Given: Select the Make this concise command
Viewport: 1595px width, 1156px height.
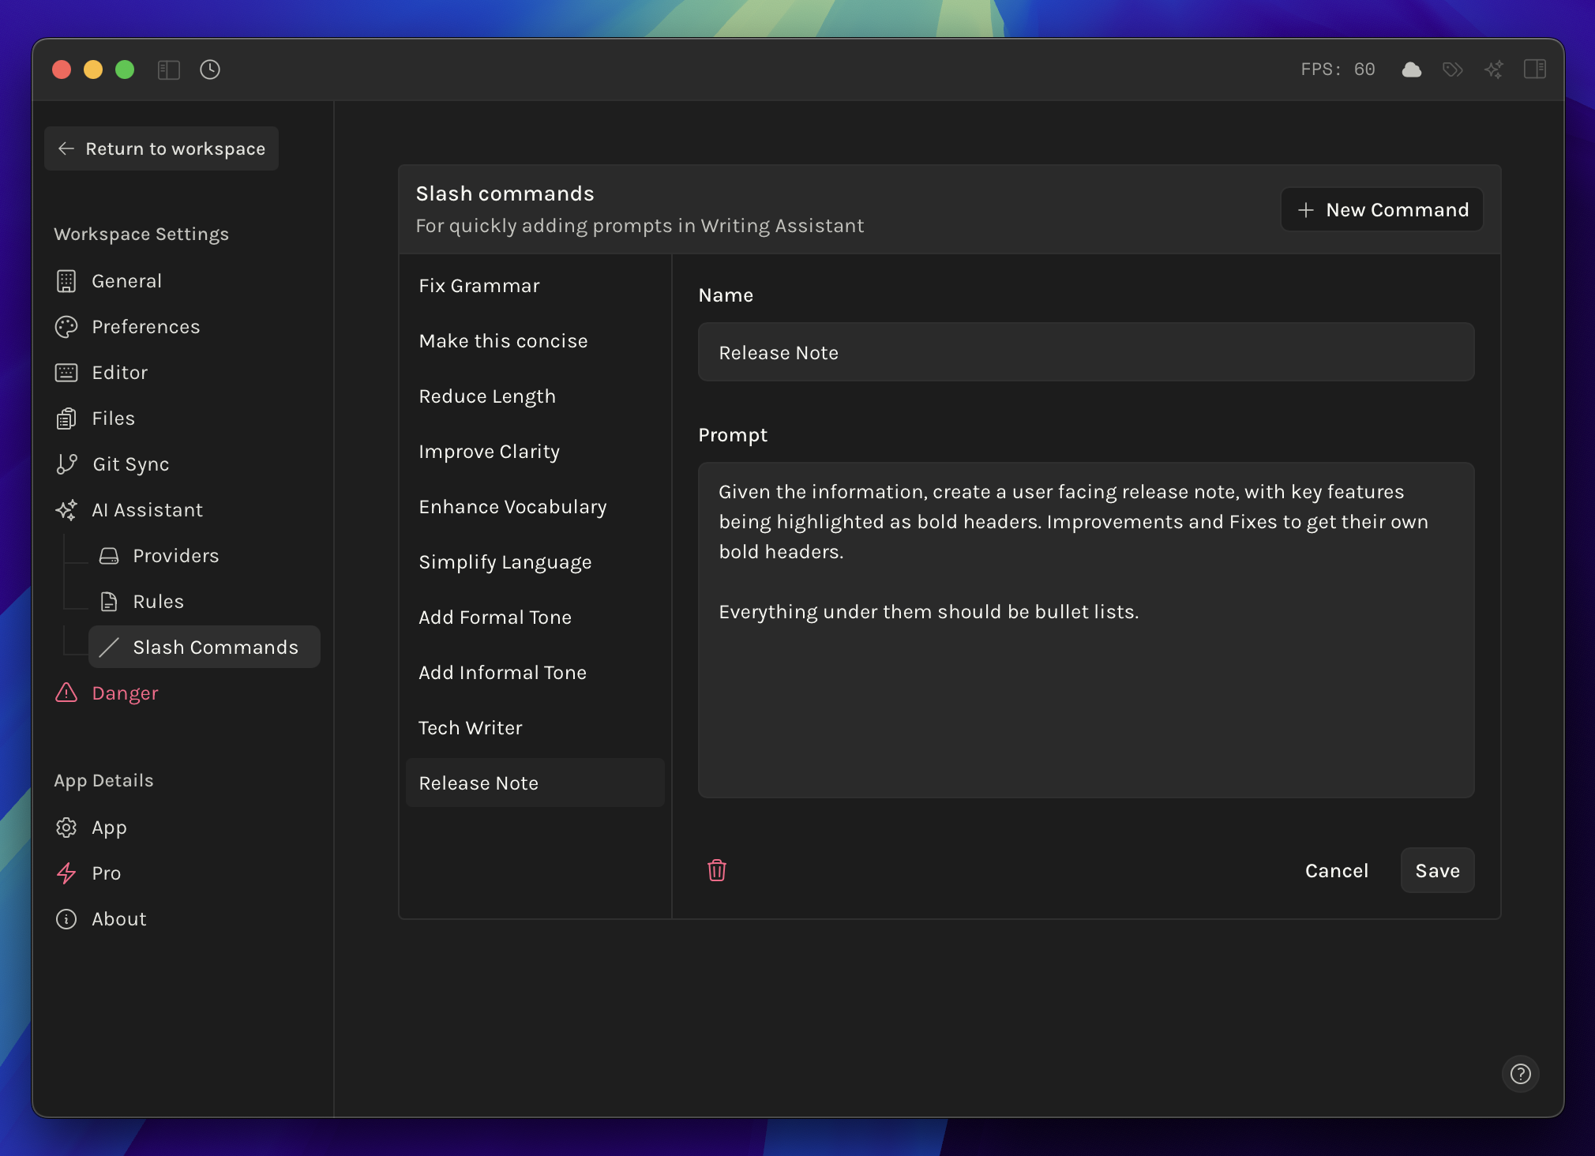Looking at the screenshot, I should click(535, 341).
